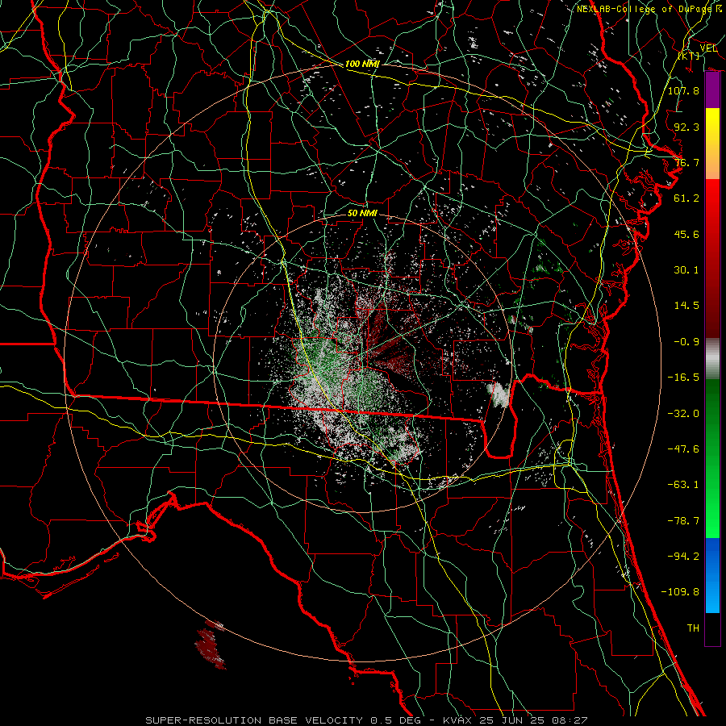Select the -109.8 velocity scale value

(x=680, y=592)
